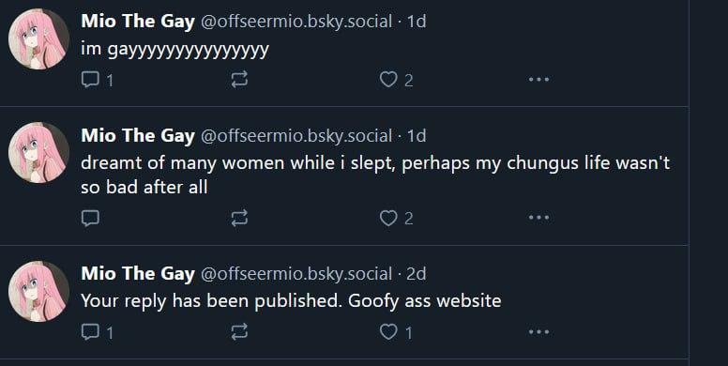The height and width of the screenshot is (366, 728).
Task: Like the 'dreamt of many women' post
Action: coord(396,218)
